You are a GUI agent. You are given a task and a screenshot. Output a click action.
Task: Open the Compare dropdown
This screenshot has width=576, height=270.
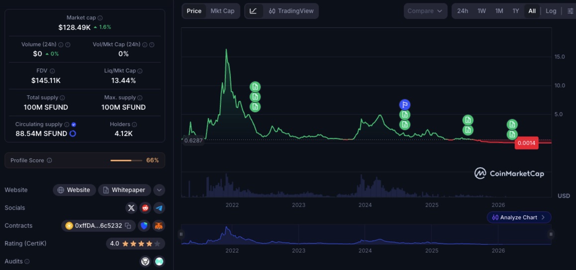point(425,11)
